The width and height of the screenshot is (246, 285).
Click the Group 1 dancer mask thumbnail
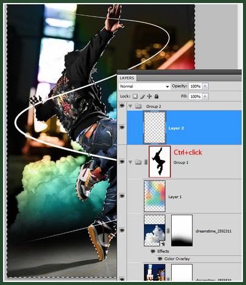tap(160, 162)
